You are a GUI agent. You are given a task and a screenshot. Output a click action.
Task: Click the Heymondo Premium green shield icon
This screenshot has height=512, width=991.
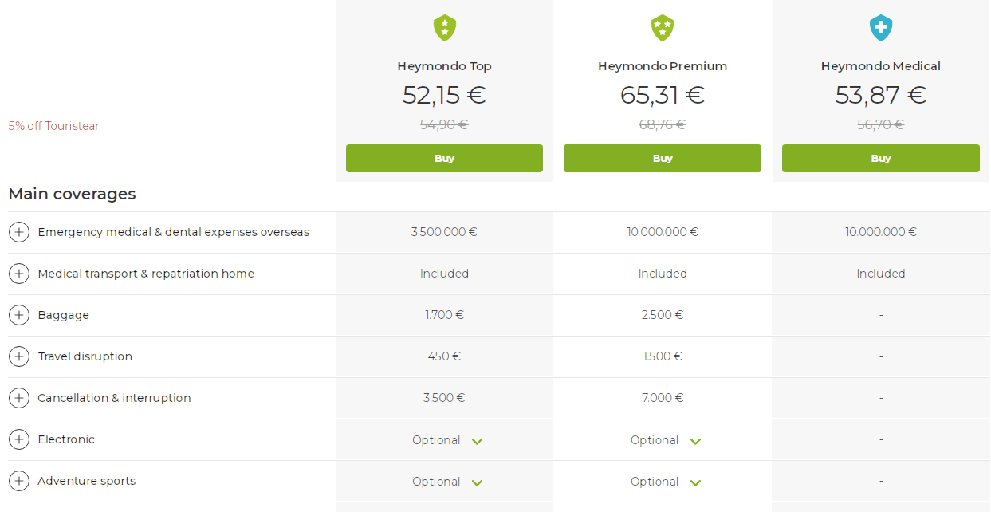(x=663, y=28)
